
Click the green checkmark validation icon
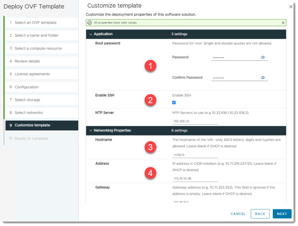[90, 23]
